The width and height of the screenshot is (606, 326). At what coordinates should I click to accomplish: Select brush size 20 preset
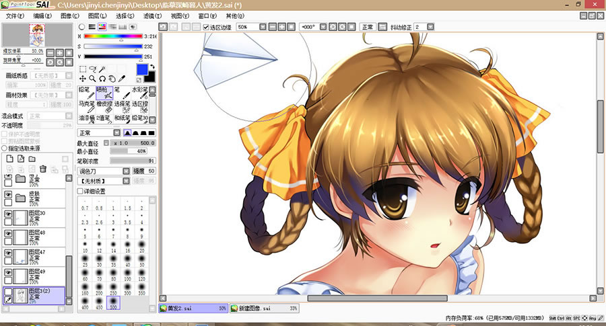pyautogui.click(x=141, y=247)
